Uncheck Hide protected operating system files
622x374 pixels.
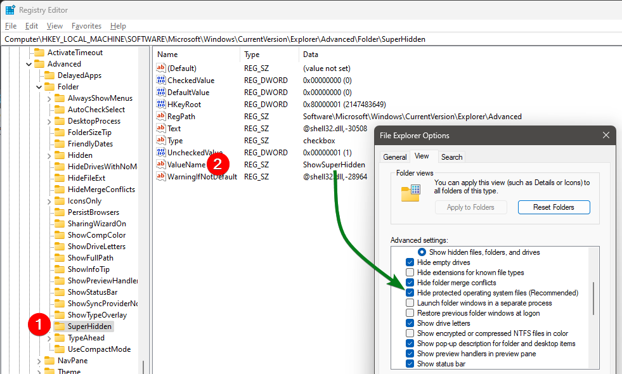(x=410, y=293)
